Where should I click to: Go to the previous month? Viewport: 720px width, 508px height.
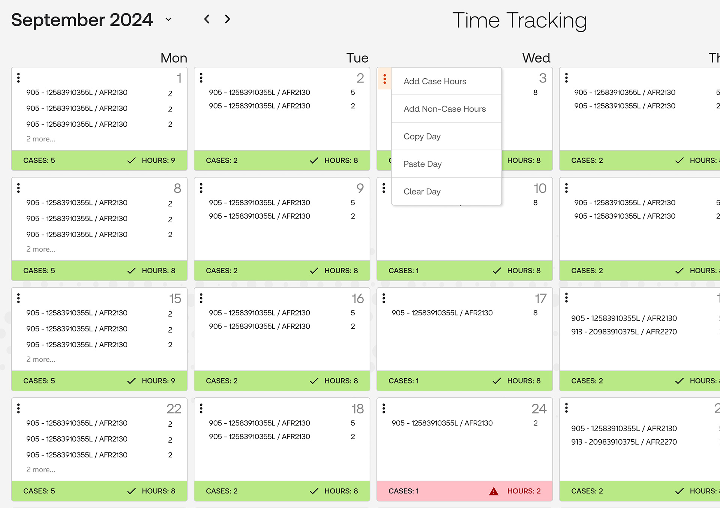207,19
